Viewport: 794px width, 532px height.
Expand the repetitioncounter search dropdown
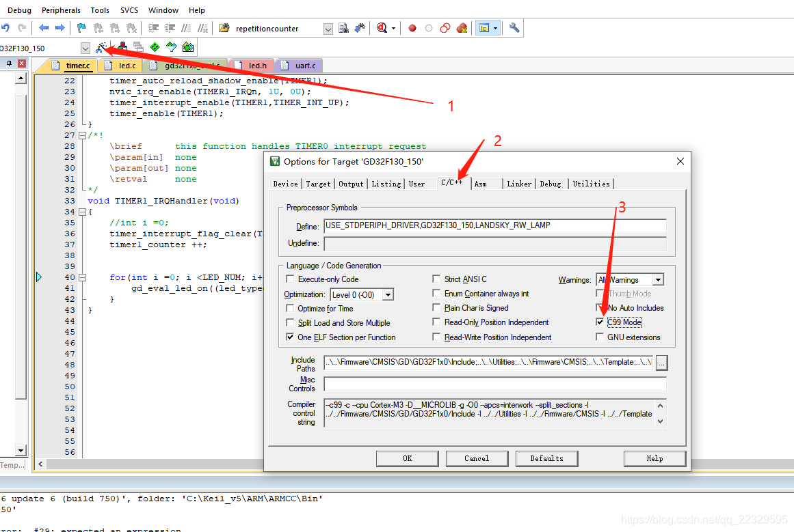click(328, 29)
